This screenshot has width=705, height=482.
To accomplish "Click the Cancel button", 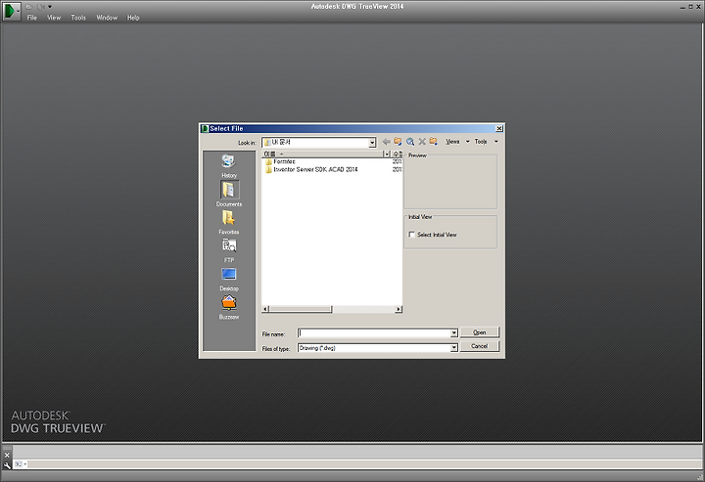I will tap(479, 346).
